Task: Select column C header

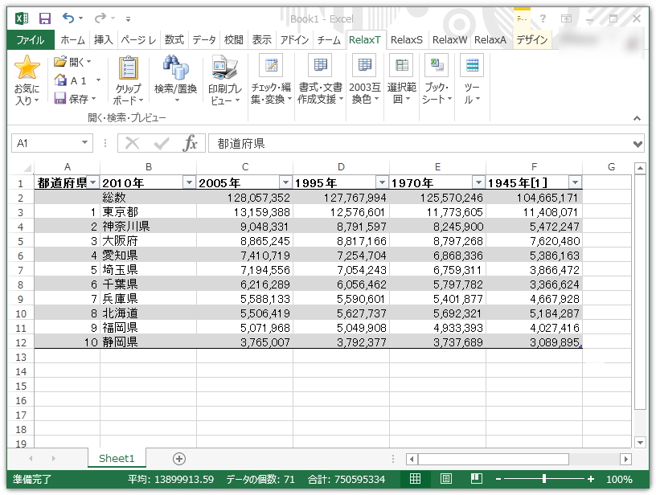Action: pyautogui.click(x=244, y=167)
